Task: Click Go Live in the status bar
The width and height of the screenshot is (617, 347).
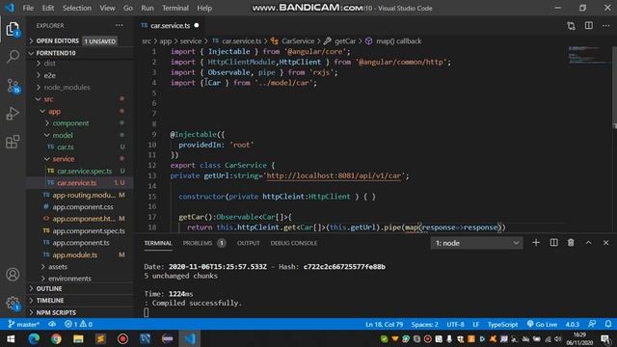Action: click(542, 324)
